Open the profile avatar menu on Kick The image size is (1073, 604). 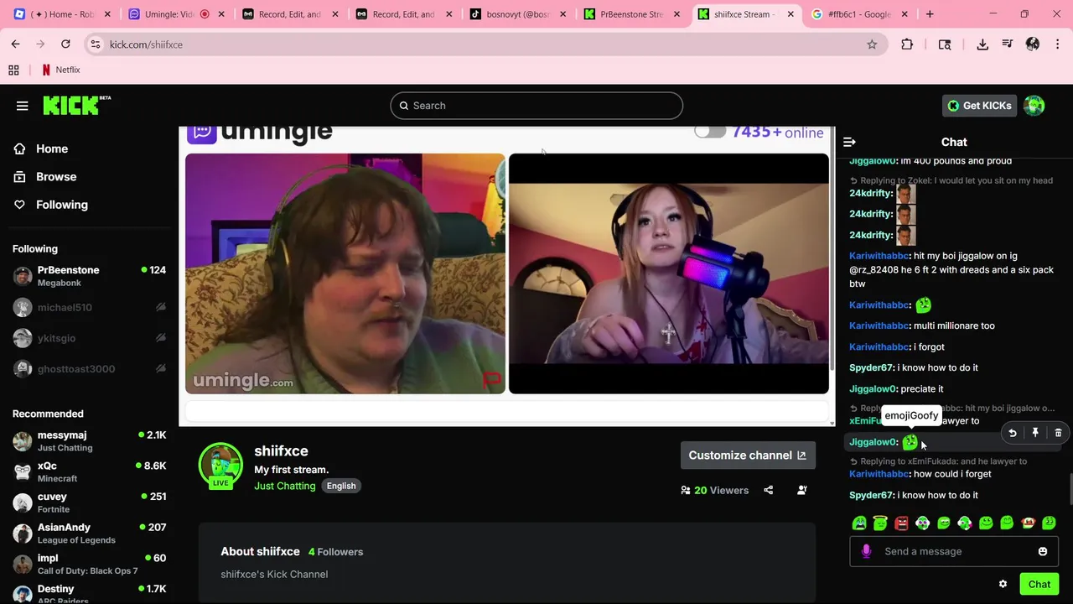tap(1034, 106)
